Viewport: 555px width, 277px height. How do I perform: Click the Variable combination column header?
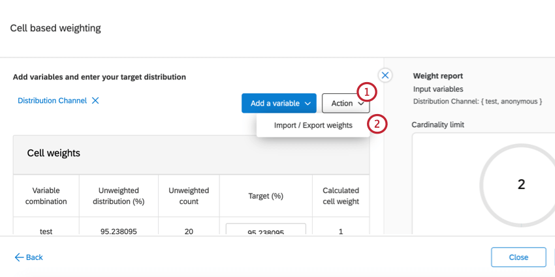click(x=46, y=196)
